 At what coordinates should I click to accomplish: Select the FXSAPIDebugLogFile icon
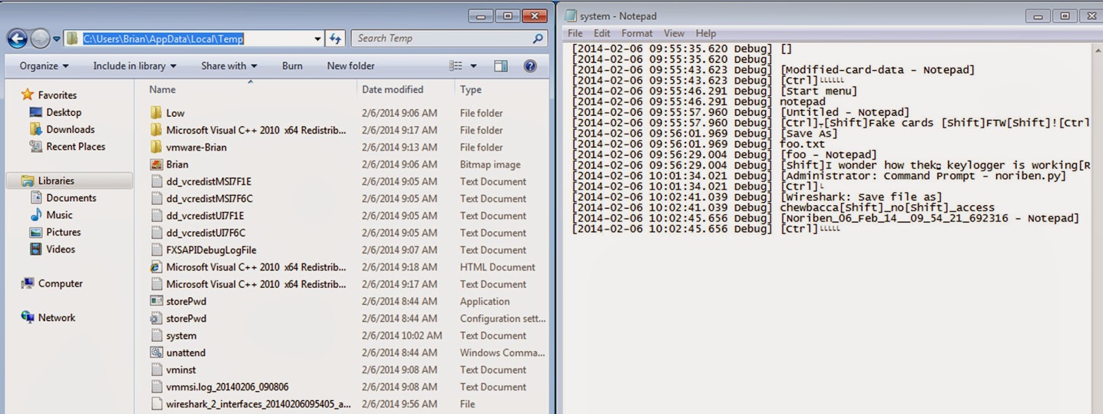pyautogui.click(x=156, y=250)
